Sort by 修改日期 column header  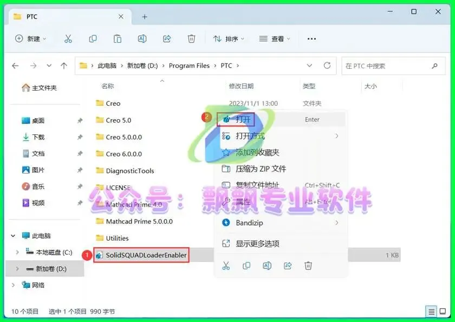[x=241, y=86]
